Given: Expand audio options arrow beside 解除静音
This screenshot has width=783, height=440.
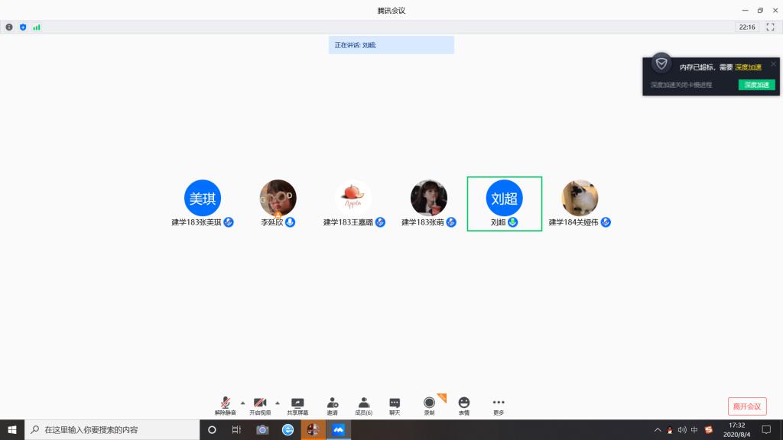Looking at the screenshot, I should coord(243,403).
